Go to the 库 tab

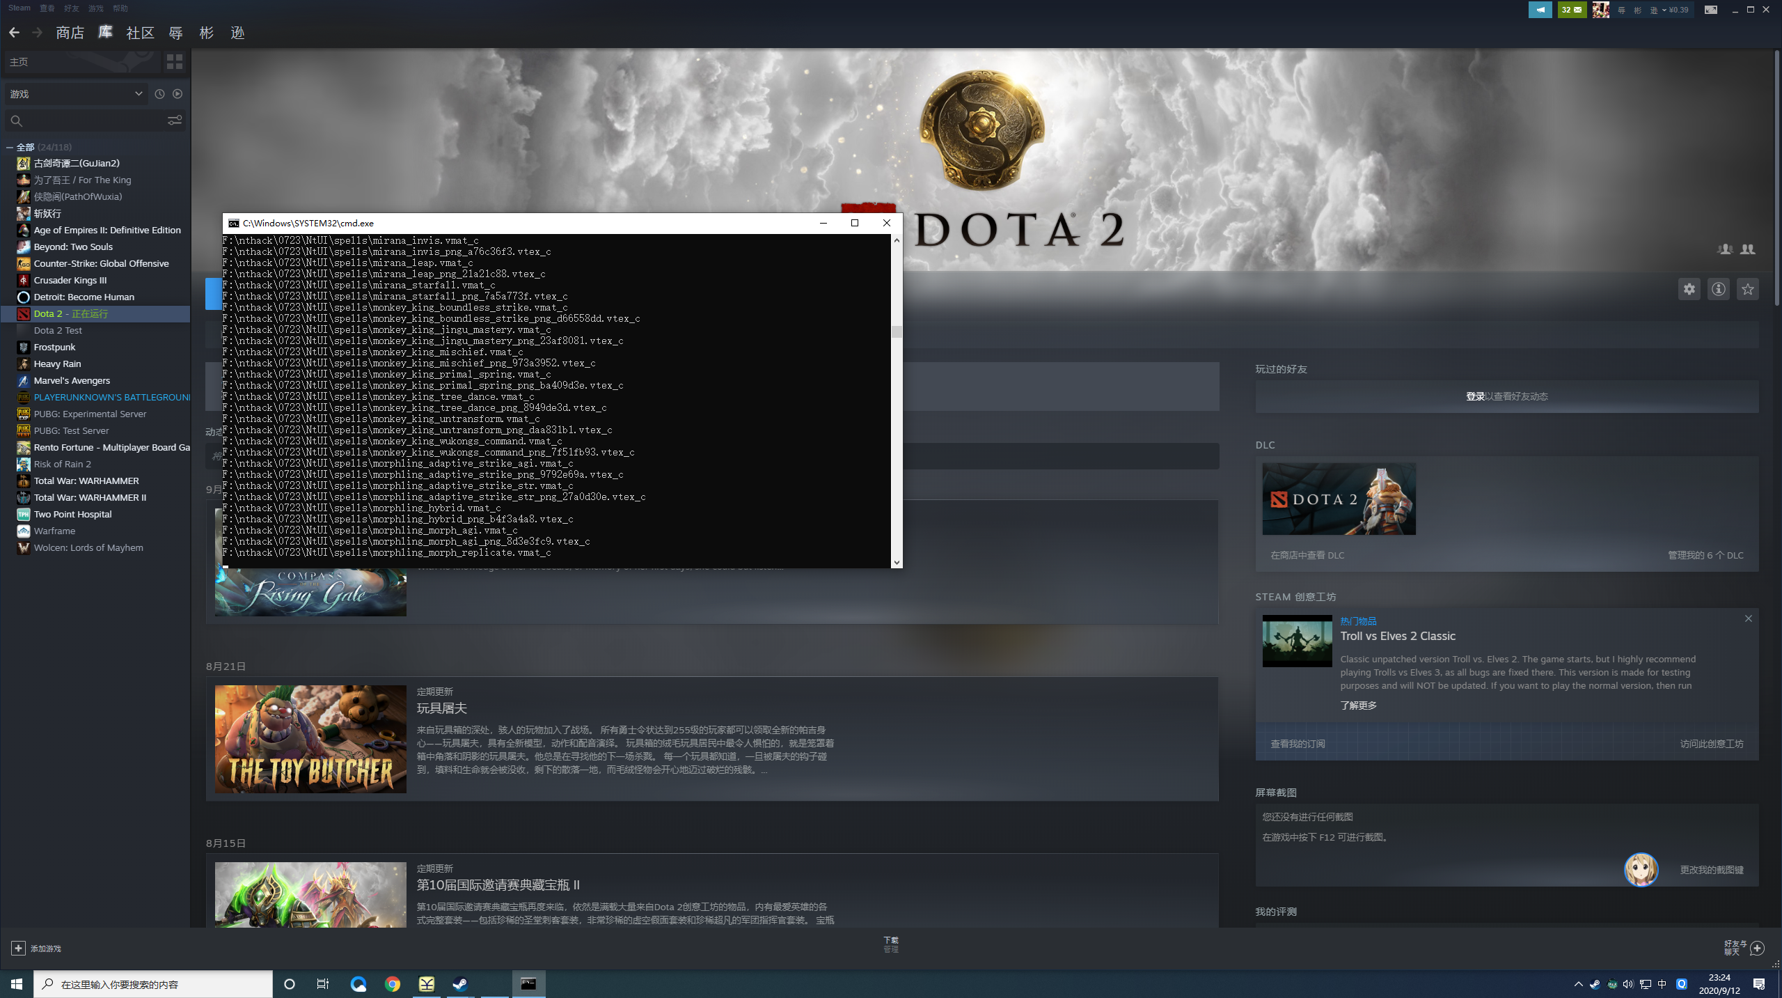pos(105,33)
